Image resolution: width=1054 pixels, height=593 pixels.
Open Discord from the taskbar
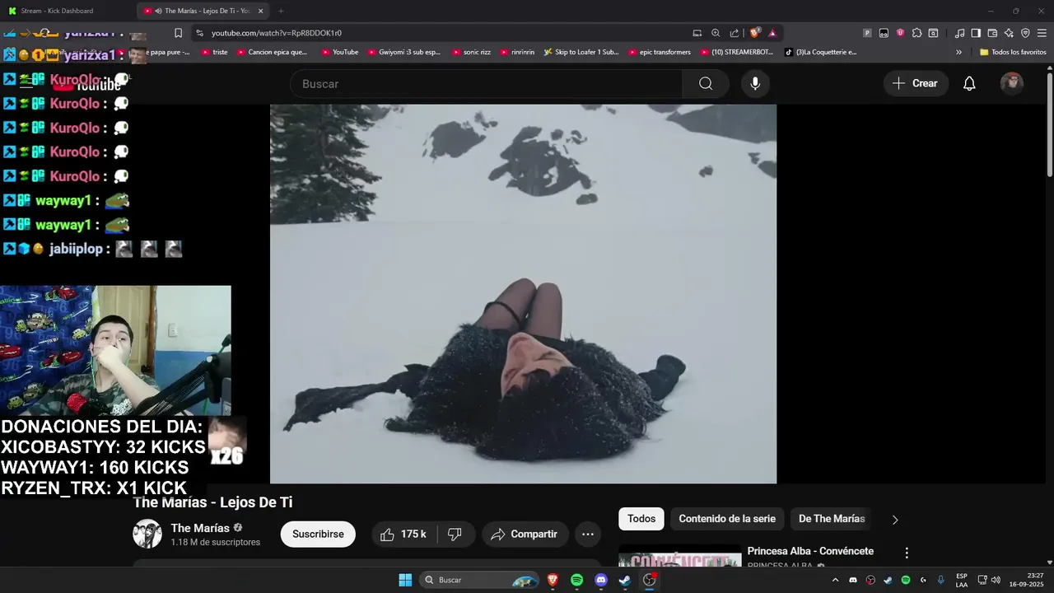point(601,580)
